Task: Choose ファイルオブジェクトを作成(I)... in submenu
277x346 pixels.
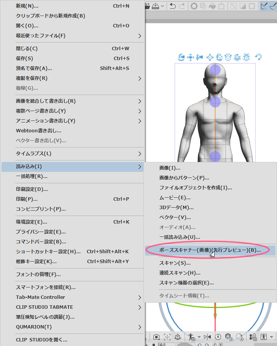Action: click(x=210, y=188)
